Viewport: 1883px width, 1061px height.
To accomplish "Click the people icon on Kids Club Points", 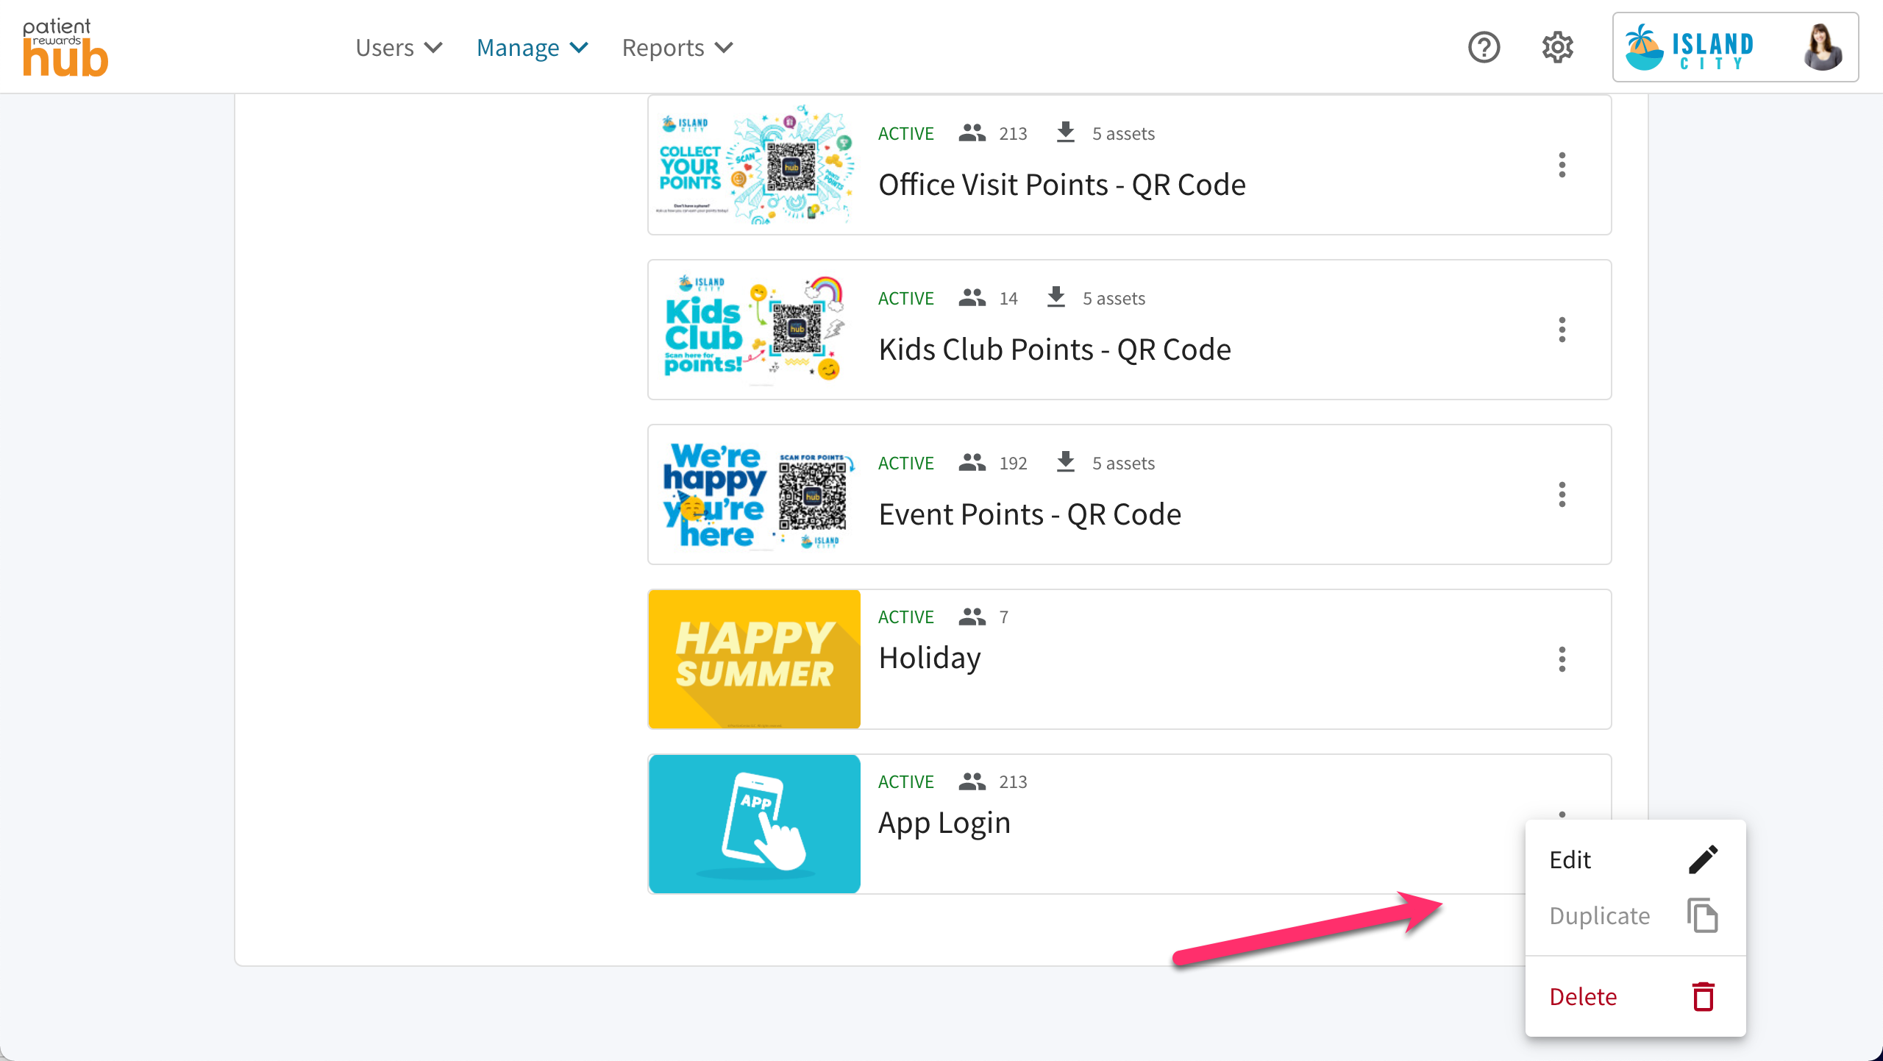I will point(972,298).
